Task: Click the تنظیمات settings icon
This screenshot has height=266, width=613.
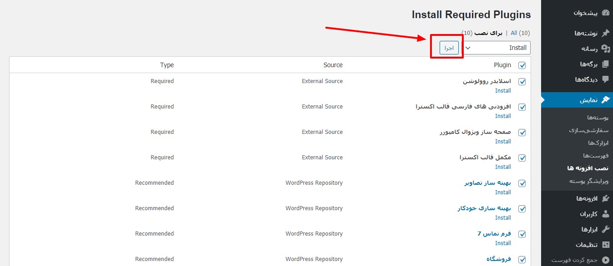Action: pos(605,245)
